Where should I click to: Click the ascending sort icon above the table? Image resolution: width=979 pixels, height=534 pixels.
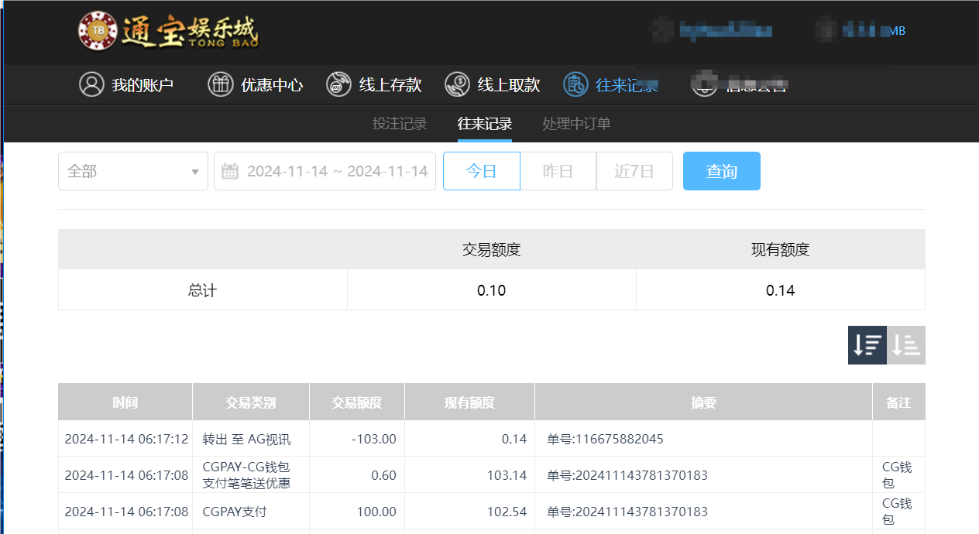click(x=905, y=344)
